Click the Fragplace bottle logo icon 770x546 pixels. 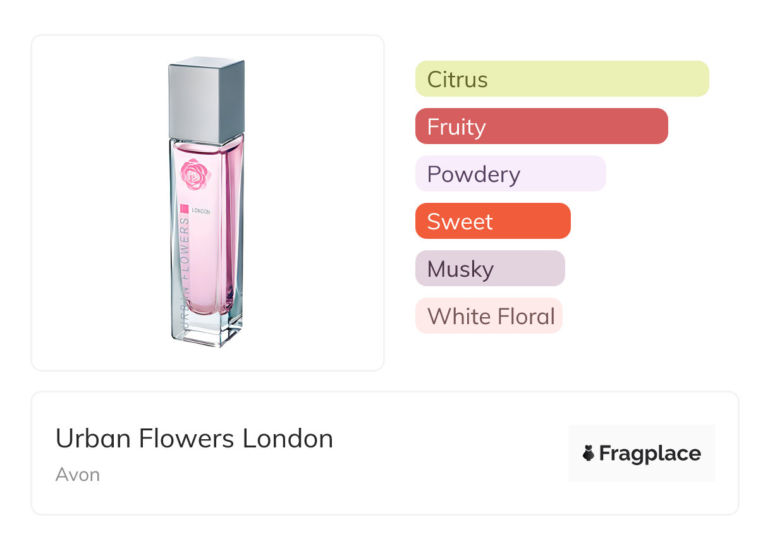click(589, 453)
